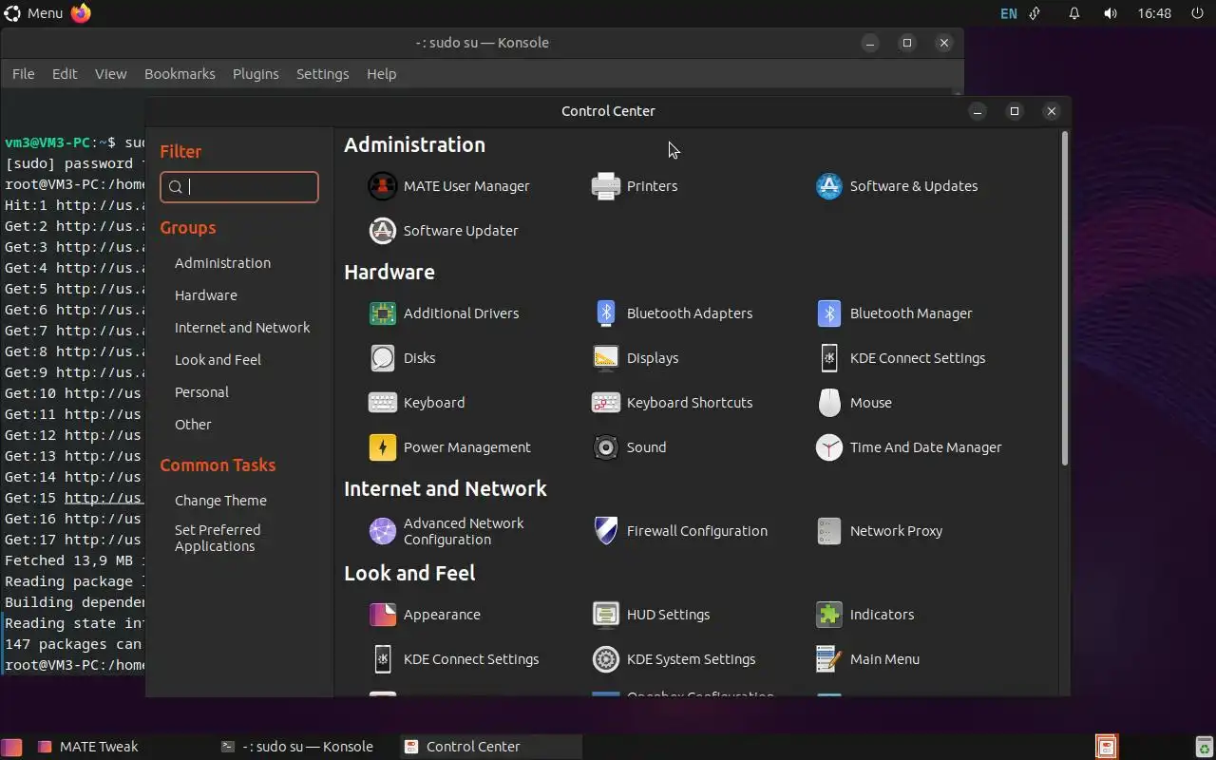The height and width of the screenshot is (760, 1216).
Task: Open Konsole Help menu
Action: tap(381, 74)
